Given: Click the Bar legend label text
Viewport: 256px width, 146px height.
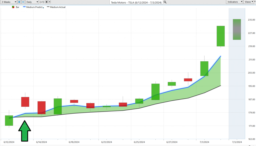Looking at the screenshot, I should click(17, 7).
